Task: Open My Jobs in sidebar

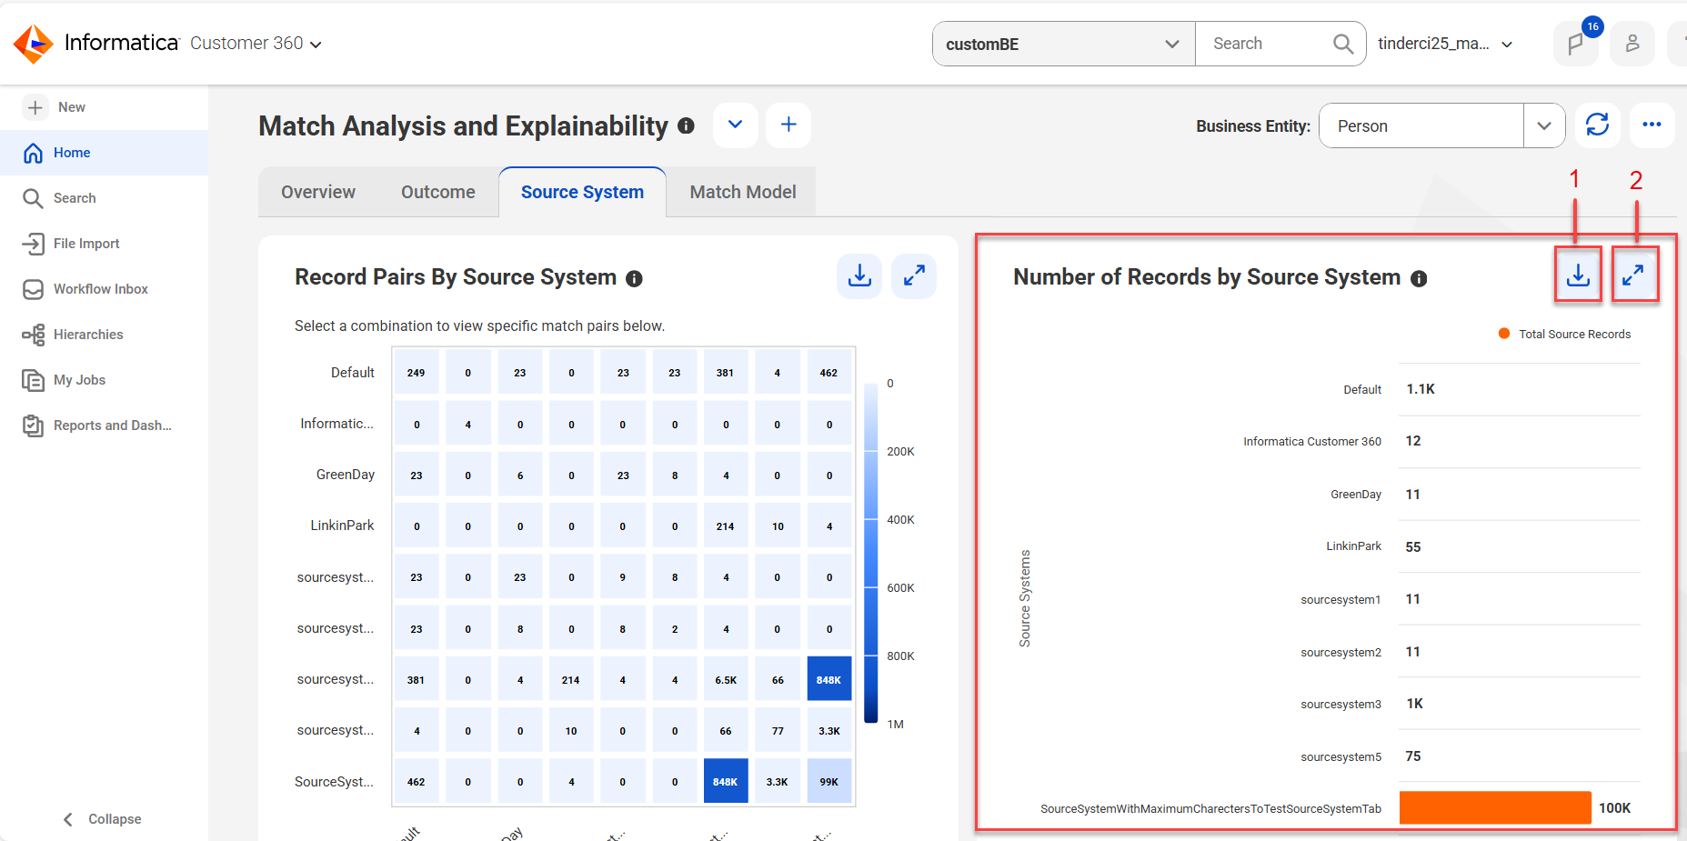Action: tap(104, 380)
